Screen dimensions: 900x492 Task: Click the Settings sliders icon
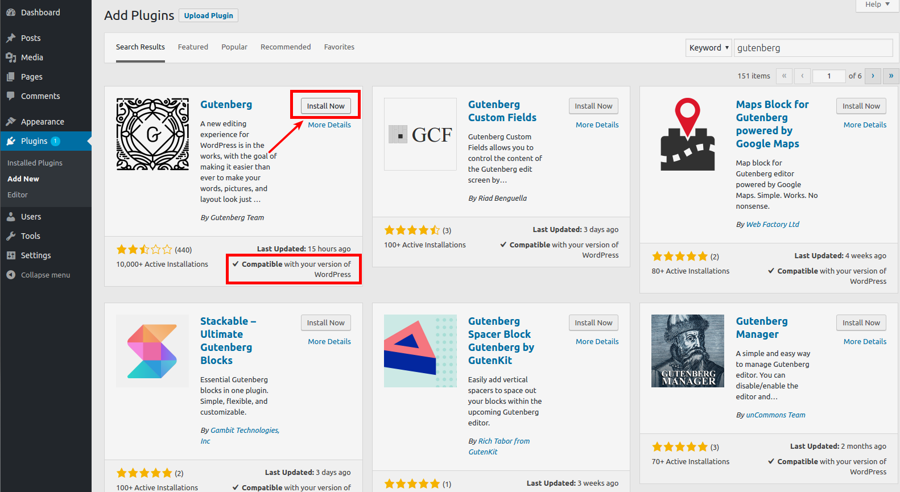11,255
